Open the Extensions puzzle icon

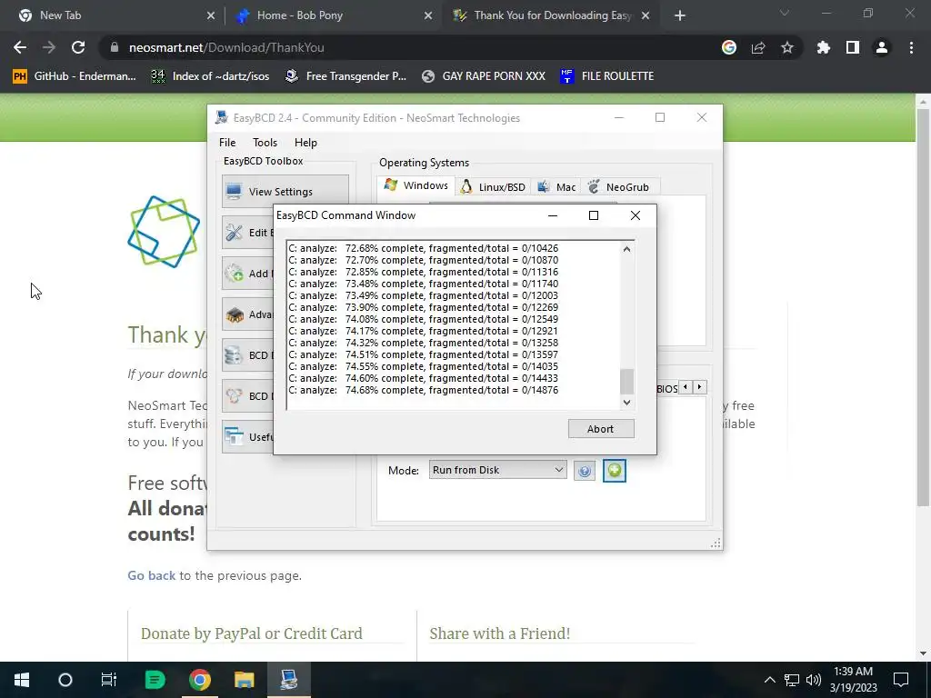click(823, 47)
